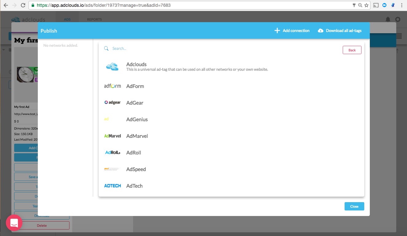Click the Add connection plus icon
The image size is (407, 236).
(x=277, y=30)
